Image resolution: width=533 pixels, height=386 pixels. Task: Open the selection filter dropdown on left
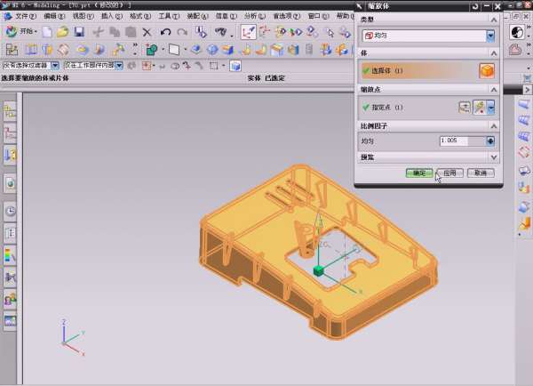point(55,65)
